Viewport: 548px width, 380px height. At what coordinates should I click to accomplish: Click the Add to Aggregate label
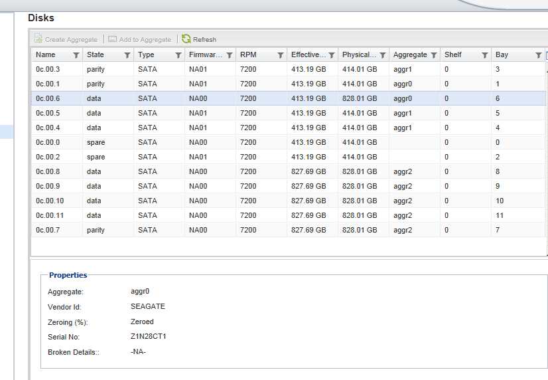point(145,40)
